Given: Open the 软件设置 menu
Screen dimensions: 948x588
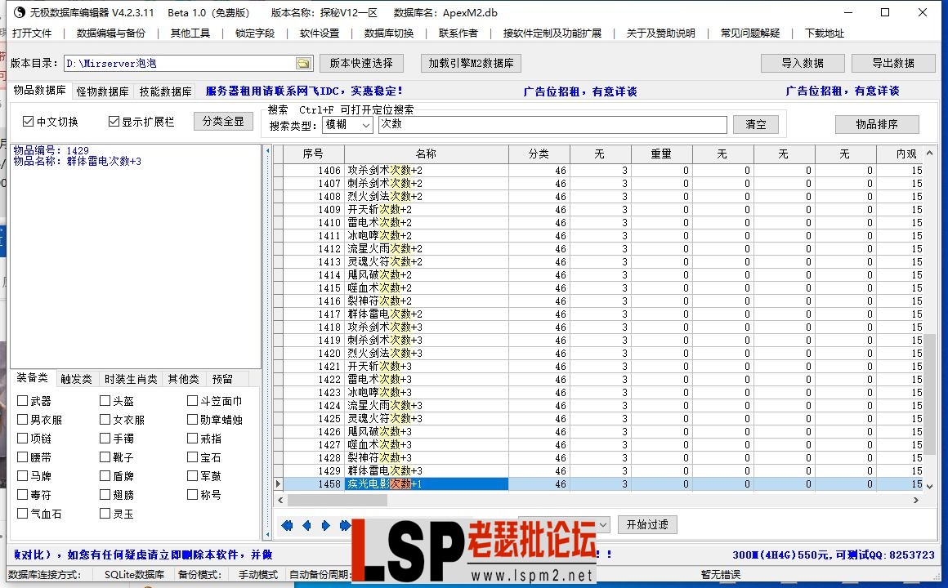Looking at the screenshot, I should (319, 33).
